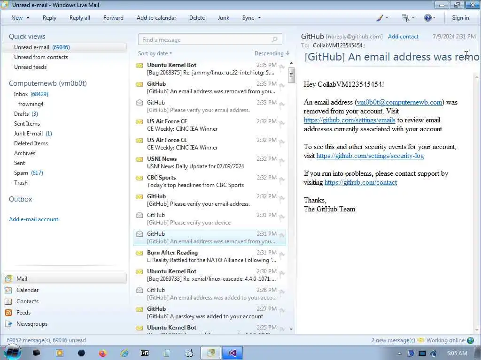Open the Mail section icon
The height and width of the screenshot is (360, 481).
[x=8, y=278]
